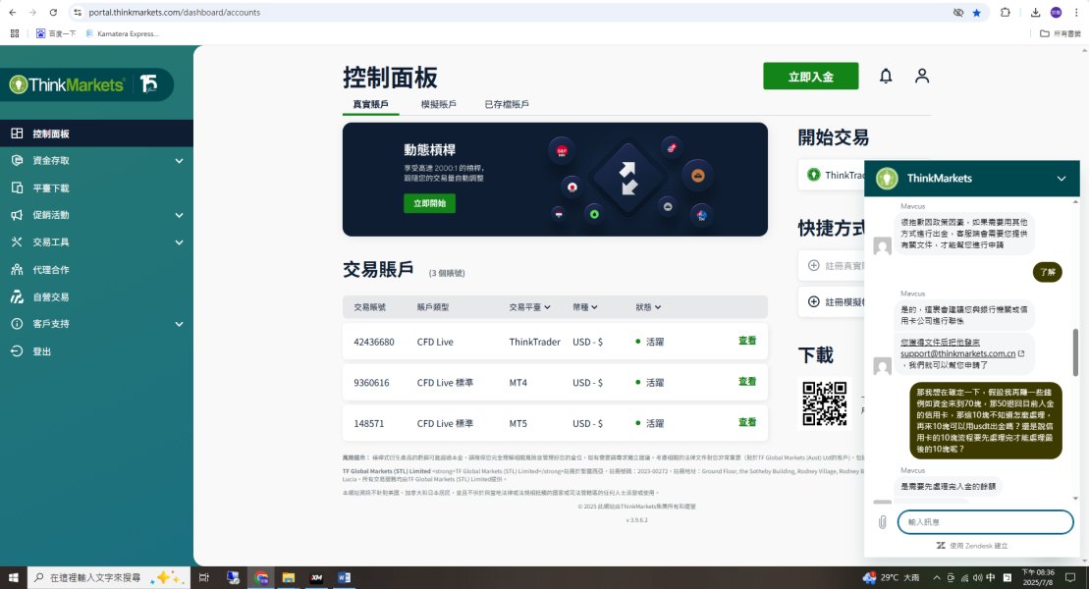
Task: Click the Windows taskbar search box
Action: [108, 577]
